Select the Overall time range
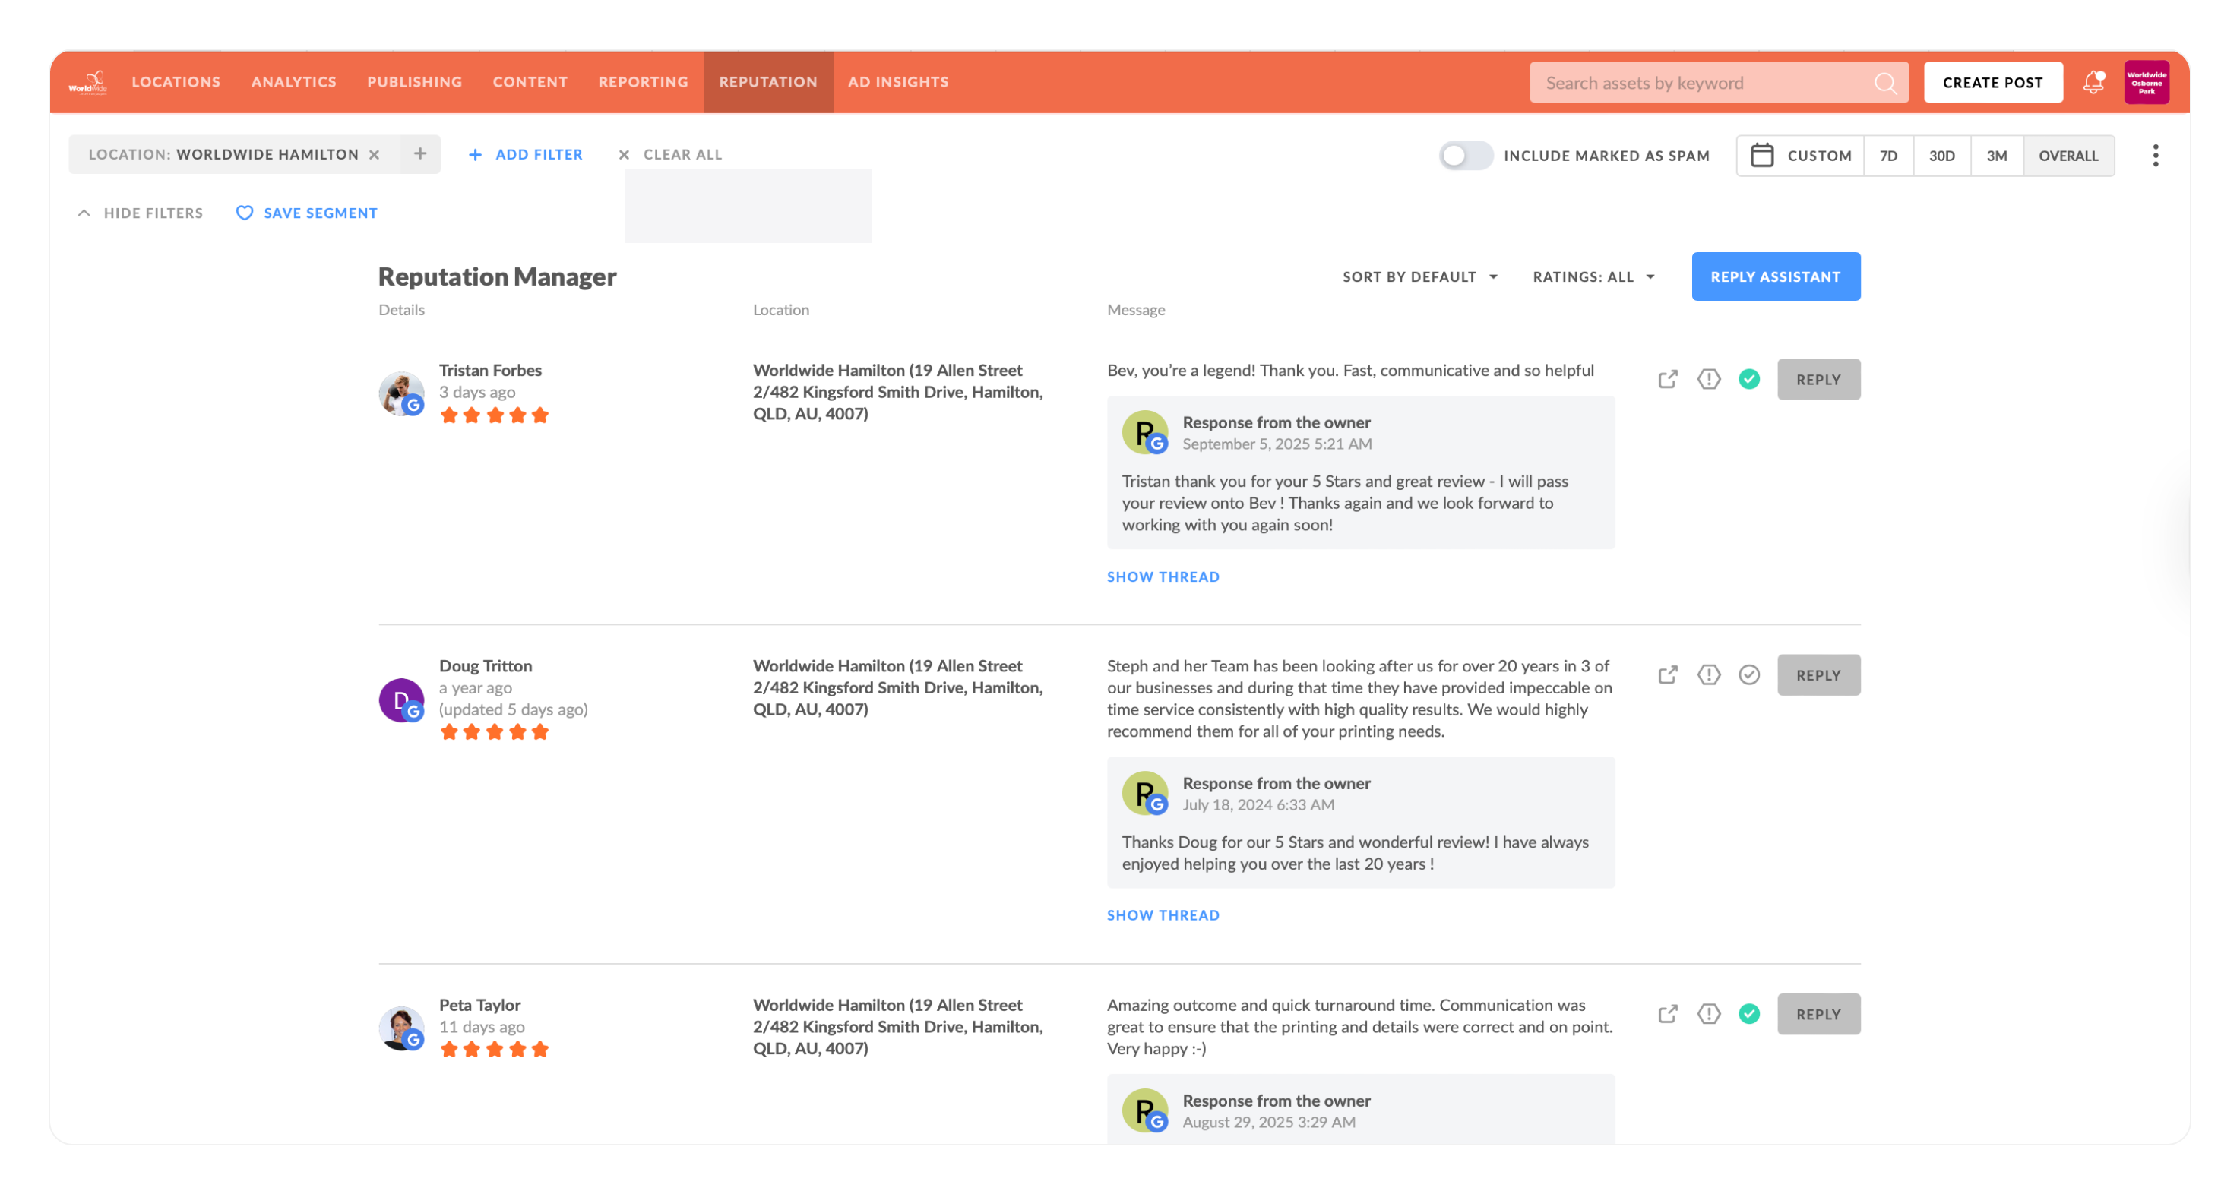The image size is (2240, 1194). (2068, 156)
